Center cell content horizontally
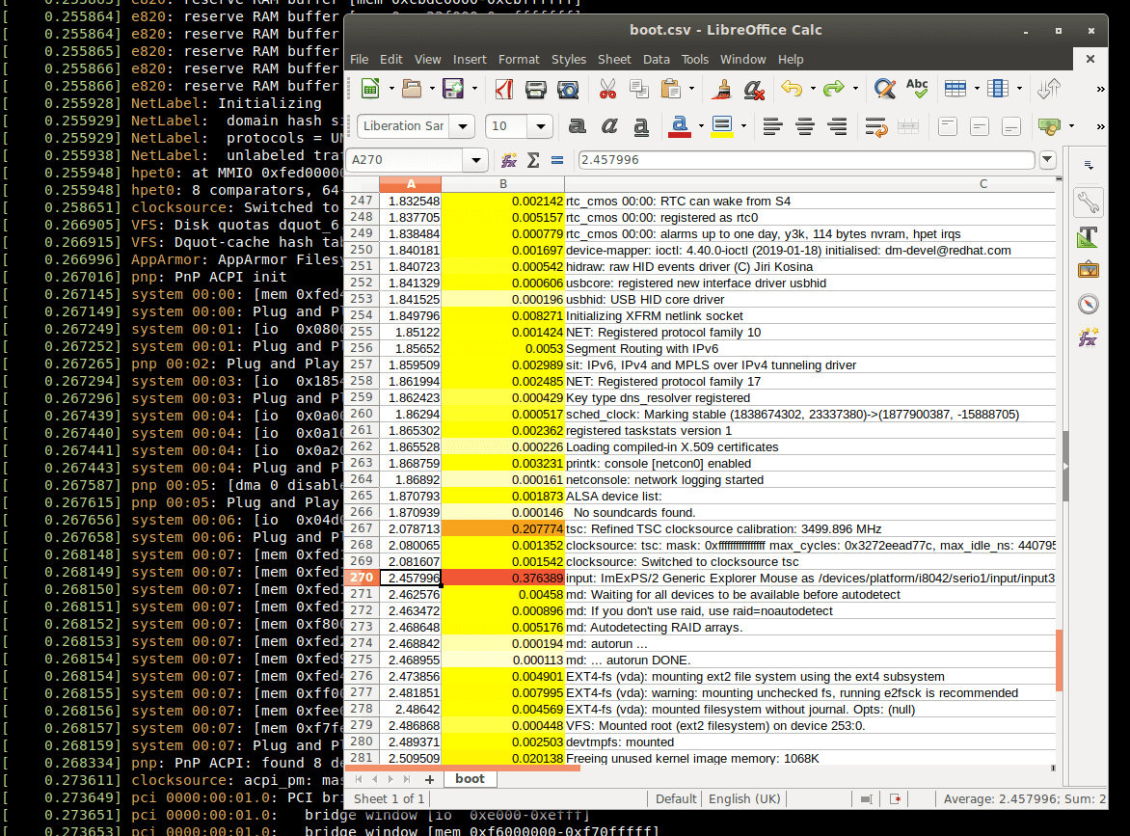The width and height of the screenshot is (1130, 836). 805,126
